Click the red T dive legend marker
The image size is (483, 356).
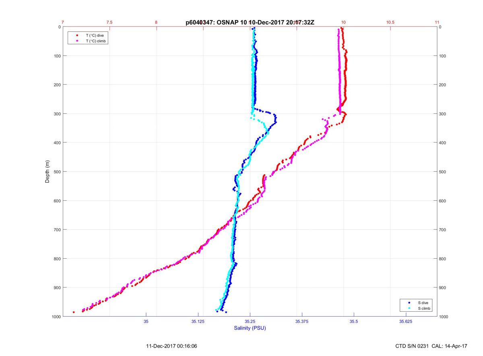[77, 35]
